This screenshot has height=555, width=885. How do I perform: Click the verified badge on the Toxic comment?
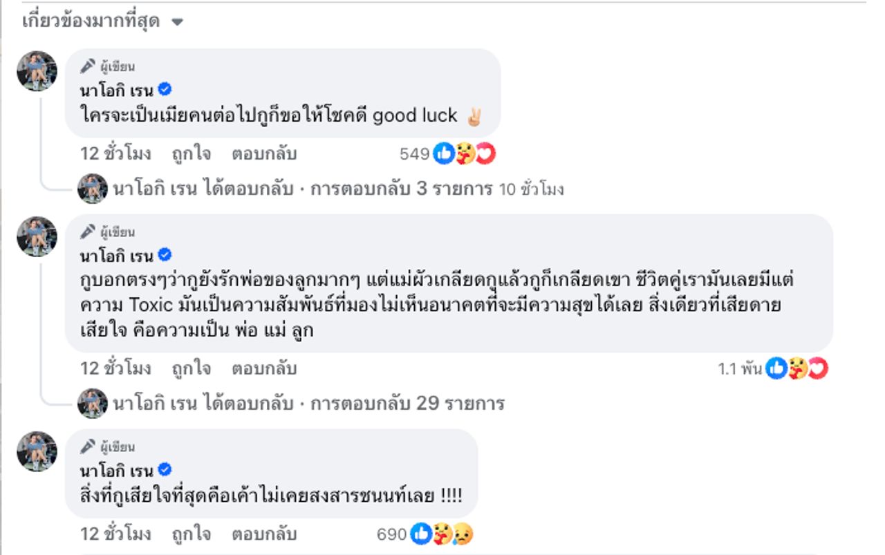coord(165,256)
